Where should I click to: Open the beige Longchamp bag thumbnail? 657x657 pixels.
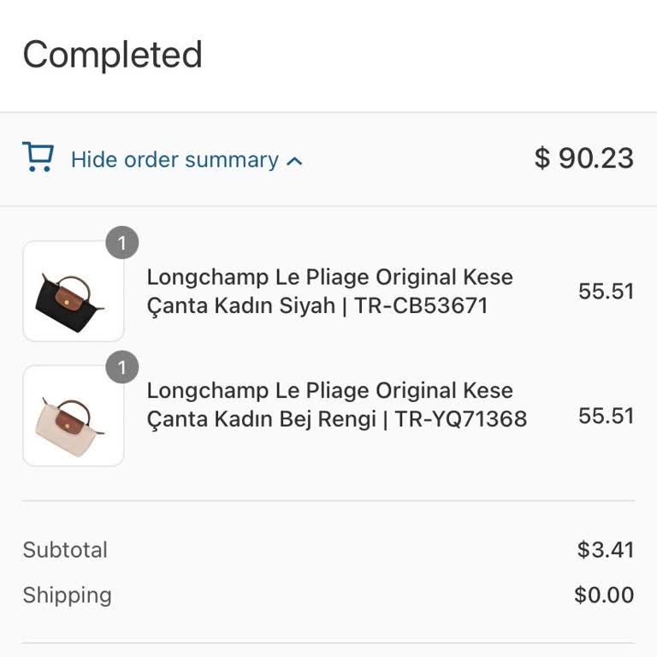[x=74, y=416]
